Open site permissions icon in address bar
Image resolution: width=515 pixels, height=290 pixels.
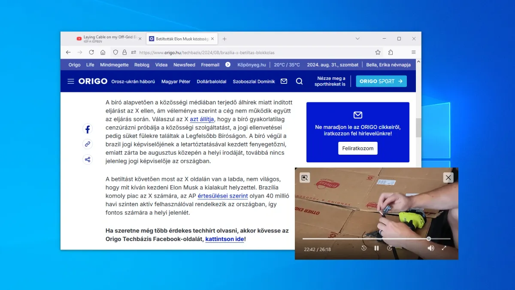click(x=133, y=52)
